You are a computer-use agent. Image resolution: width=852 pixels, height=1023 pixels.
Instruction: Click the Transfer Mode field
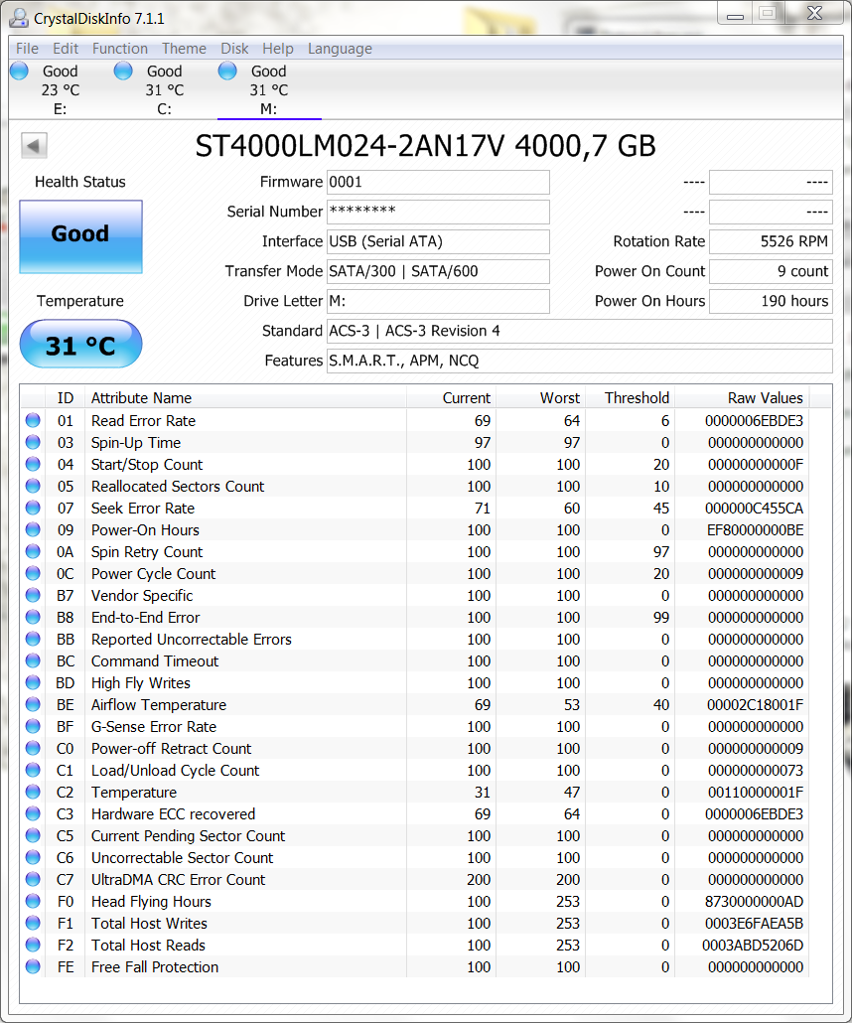438,271
